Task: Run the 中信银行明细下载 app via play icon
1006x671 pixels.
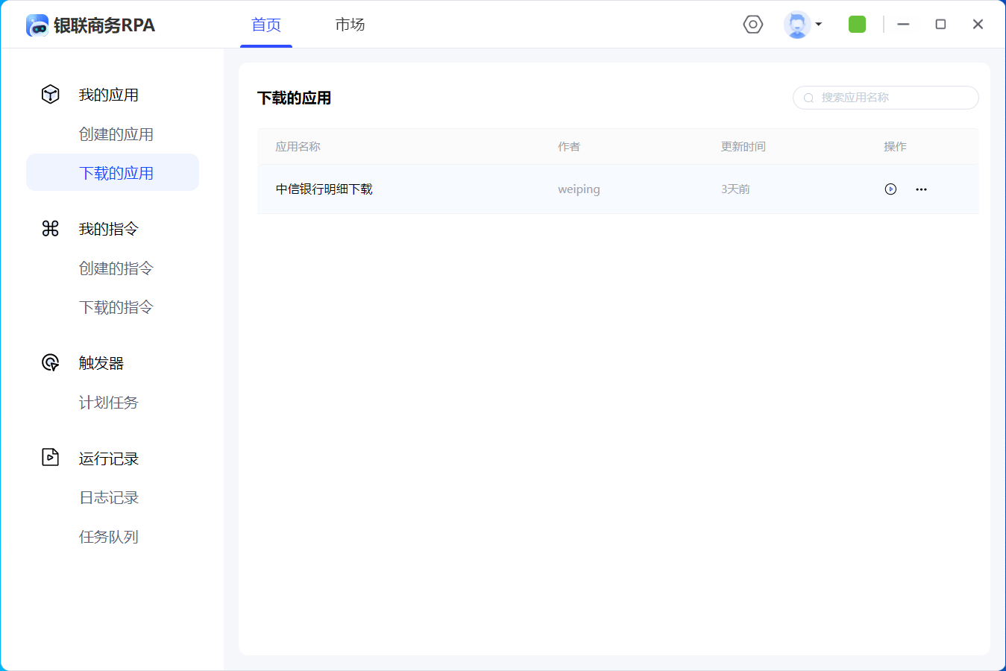Action: click(890, 189)
